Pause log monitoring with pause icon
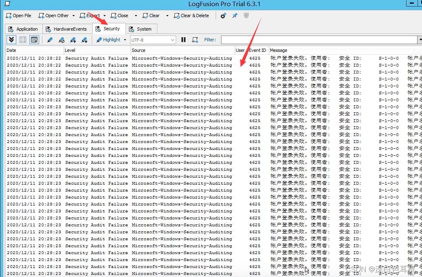Screen dimensions: 422x277 coord(183,40)
